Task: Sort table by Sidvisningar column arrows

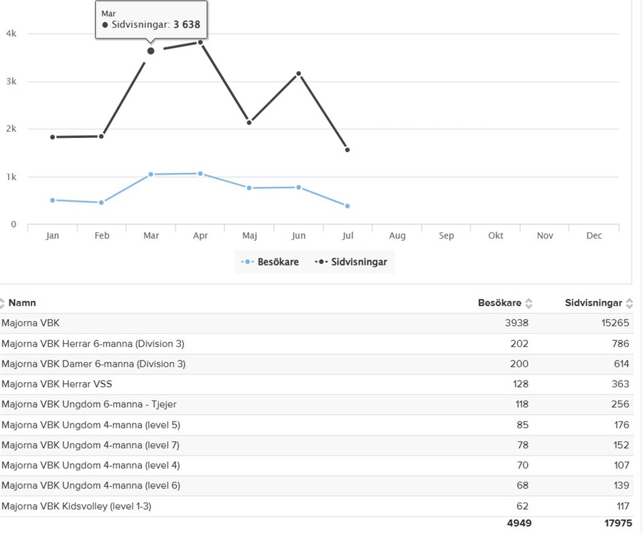Action: [x=629, y=304]
